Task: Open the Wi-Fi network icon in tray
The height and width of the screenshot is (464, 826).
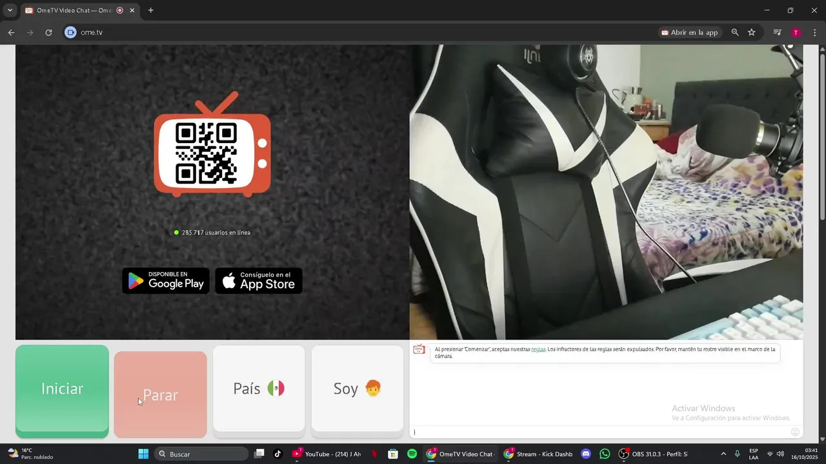Action: coord(770,454)
